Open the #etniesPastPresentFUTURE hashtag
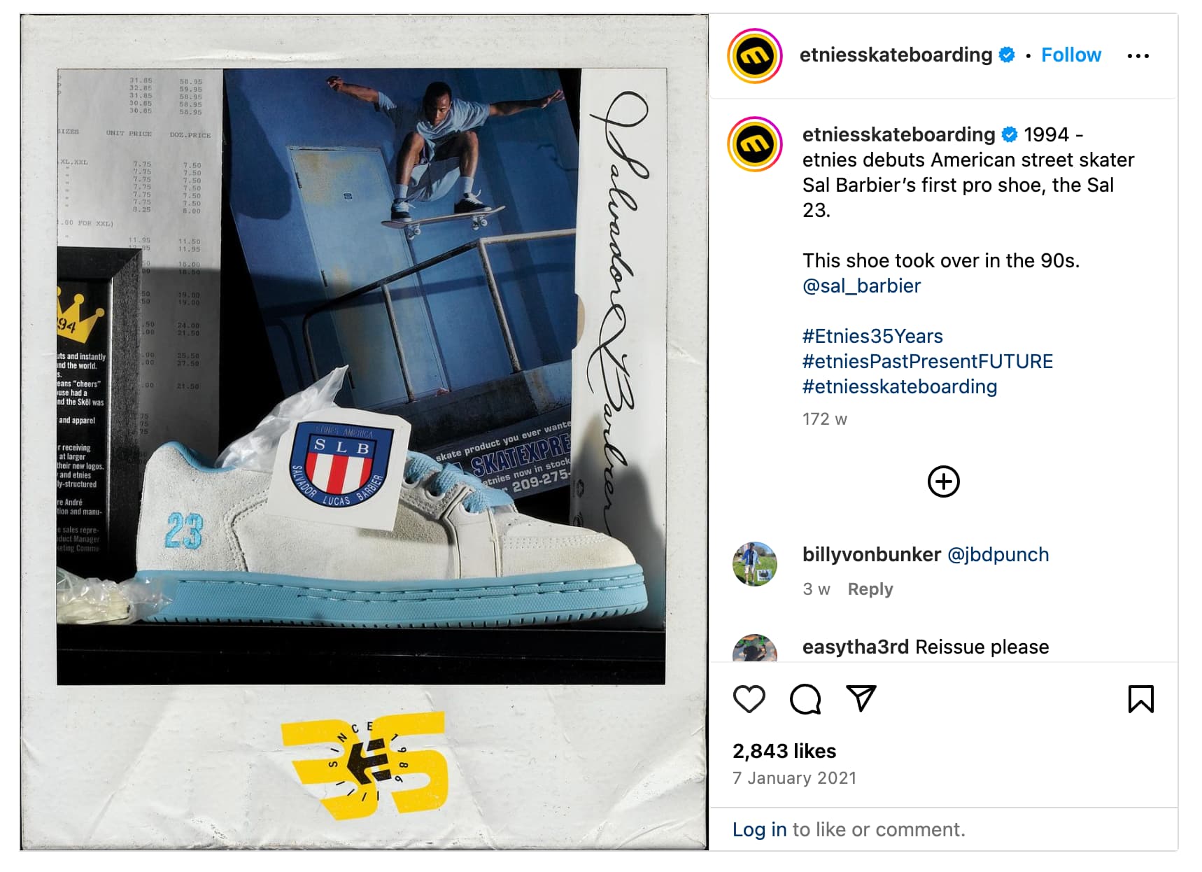This screenshot has width=1202, height=872. tap(927, 361)
